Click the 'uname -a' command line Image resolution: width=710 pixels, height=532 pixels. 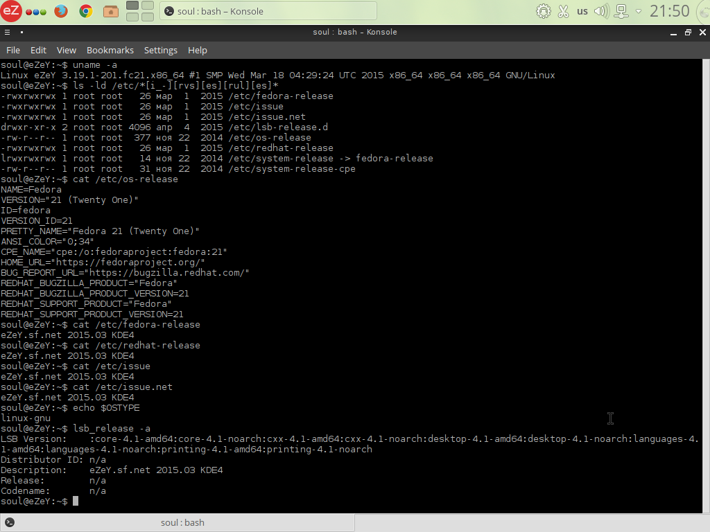[59, 64]
